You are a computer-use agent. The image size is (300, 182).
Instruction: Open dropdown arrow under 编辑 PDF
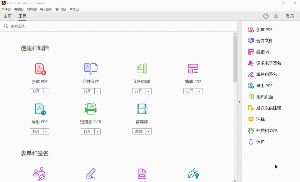pyautogui.click(x=200, y=91)
